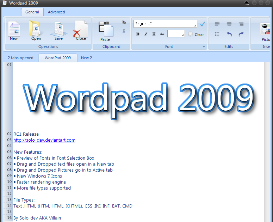Toggle Italic formatting
The width and height of the screenshot is (273, 222).
tap(146, 34)
